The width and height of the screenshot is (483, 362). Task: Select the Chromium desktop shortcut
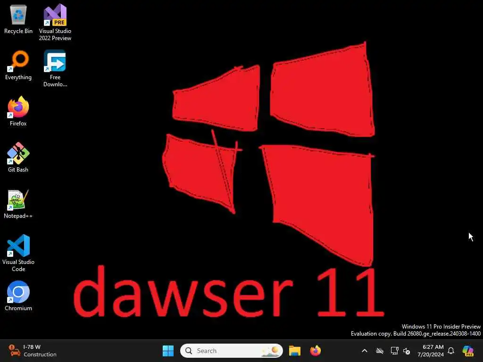coord(18,296)
